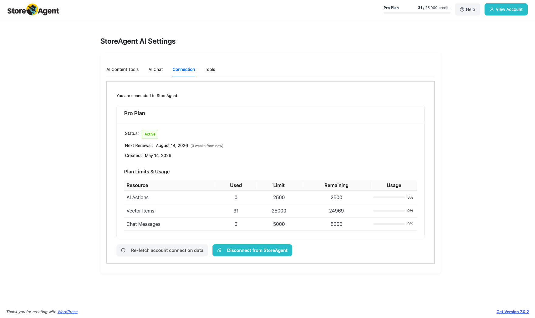
Task: Click the Active status badge
Action: pos(150,134)
